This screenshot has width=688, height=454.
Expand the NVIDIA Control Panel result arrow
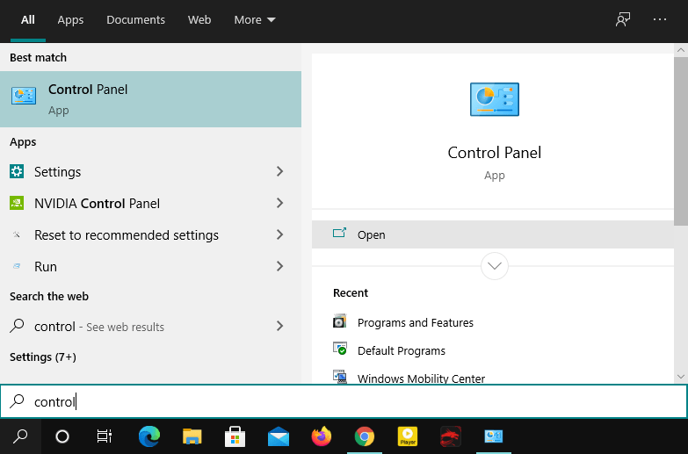tap(280, 203)
